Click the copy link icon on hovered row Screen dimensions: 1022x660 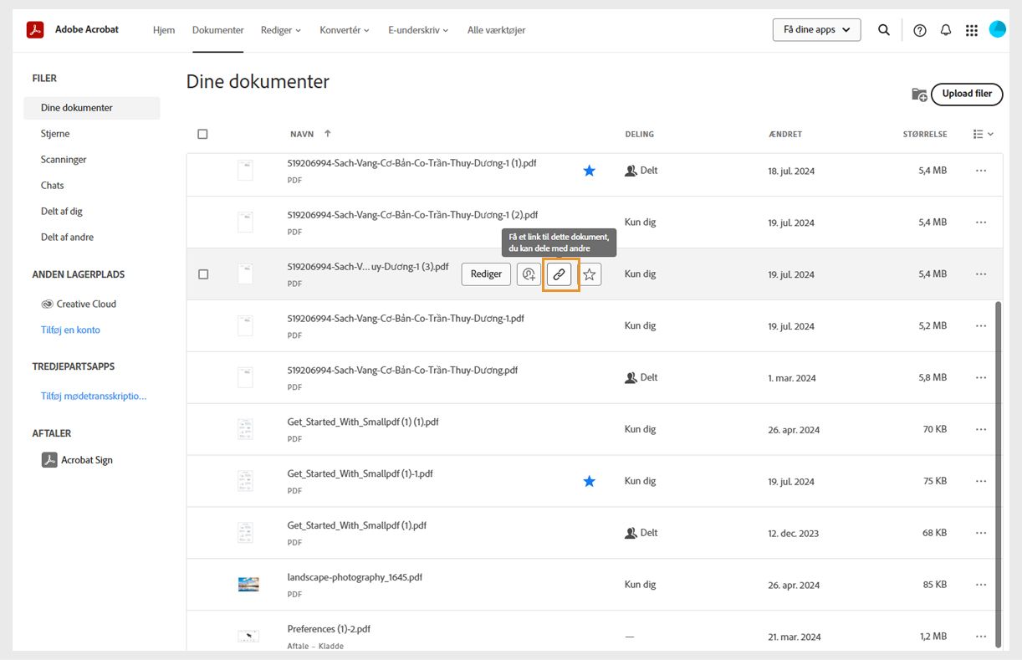click(x=560, y=274)
